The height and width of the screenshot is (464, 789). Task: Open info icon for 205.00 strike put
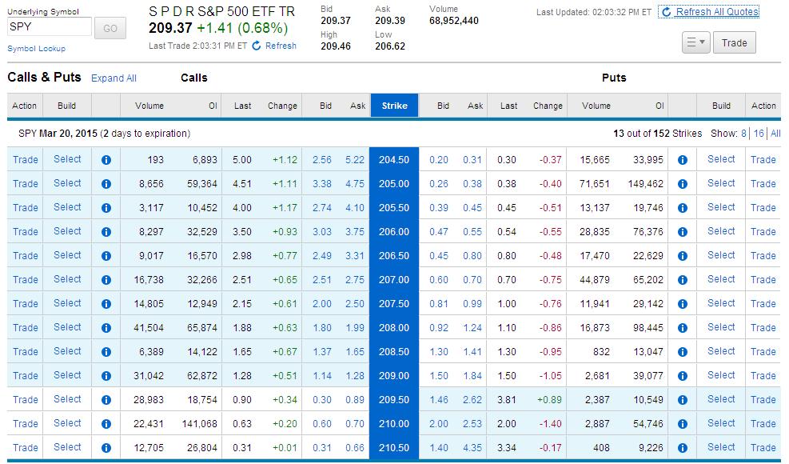point(683,184)
